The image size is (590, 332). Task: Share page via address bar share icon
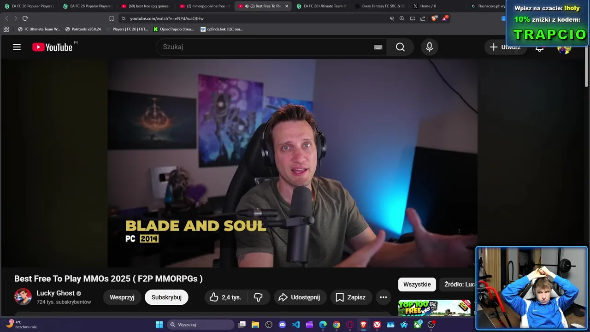(x=423, y=18)
